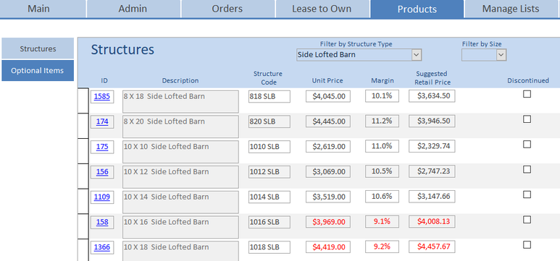
Task: Go to Manage Lists tab
Action: tap(511, 9)
